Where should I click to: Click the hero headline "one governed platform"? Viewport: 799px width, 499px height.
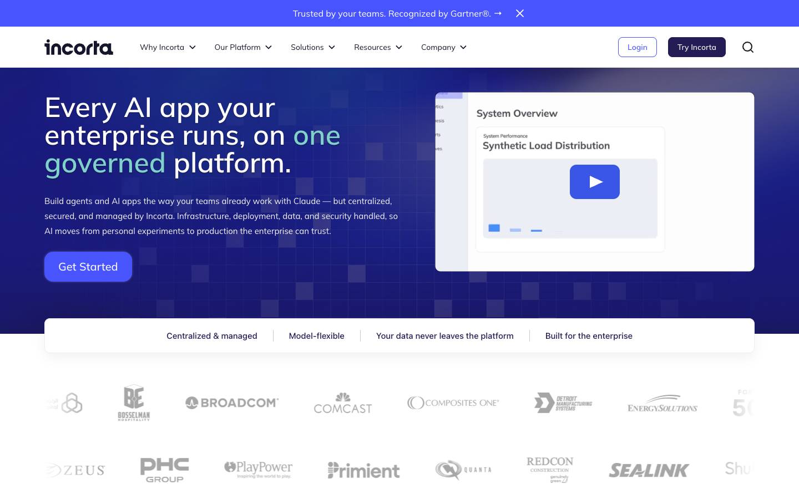pyautogui.click(x=193, y=149)
